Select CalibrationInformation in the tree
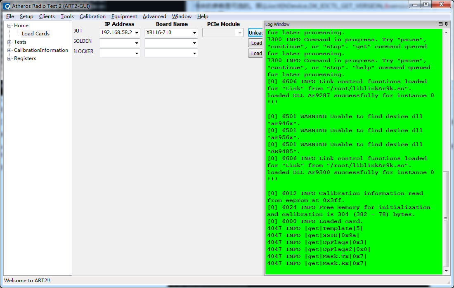This screenshot has height=288, width=454. coord(41,50)
